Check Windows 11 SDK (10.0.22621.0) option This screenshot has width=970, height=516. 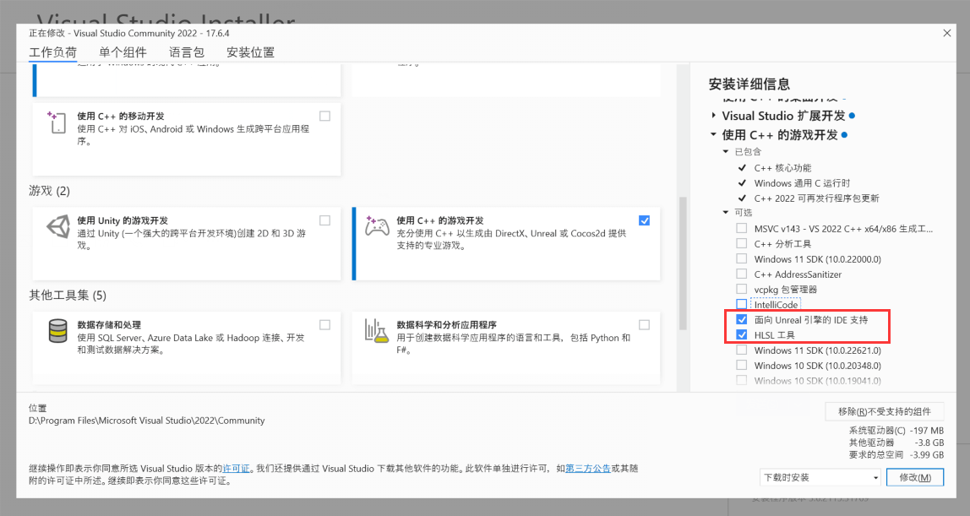point(741,350)
